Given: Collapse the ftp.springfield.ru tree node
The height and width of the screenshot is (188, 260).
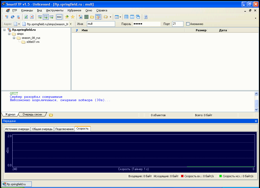Looking at the screenshot, I should 5,30.
